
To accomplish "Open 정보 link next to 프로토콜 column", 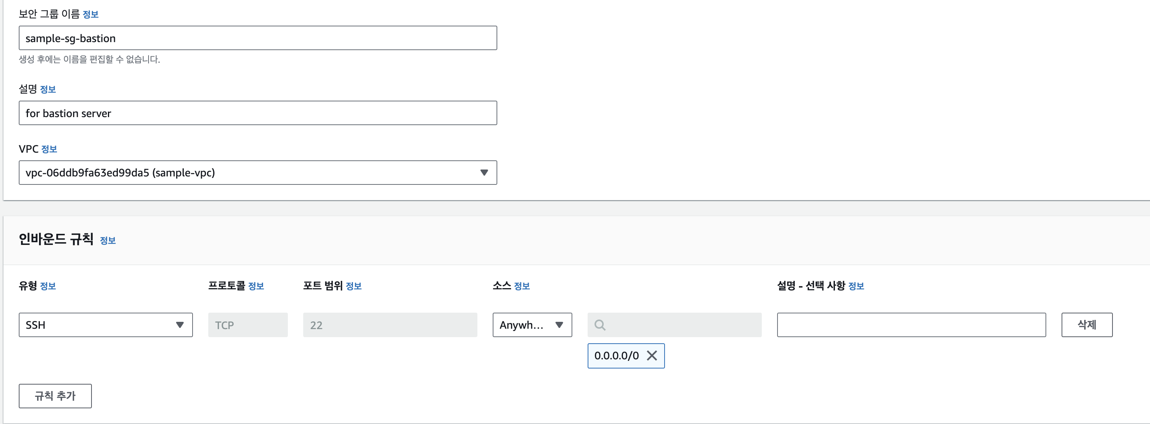I will click(256, 286).
